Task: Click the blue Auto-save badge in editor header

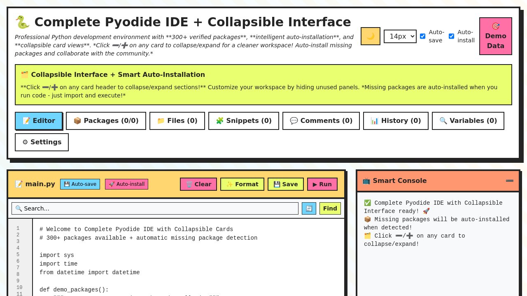Action: pyautogui.click(x=80, y=184)
